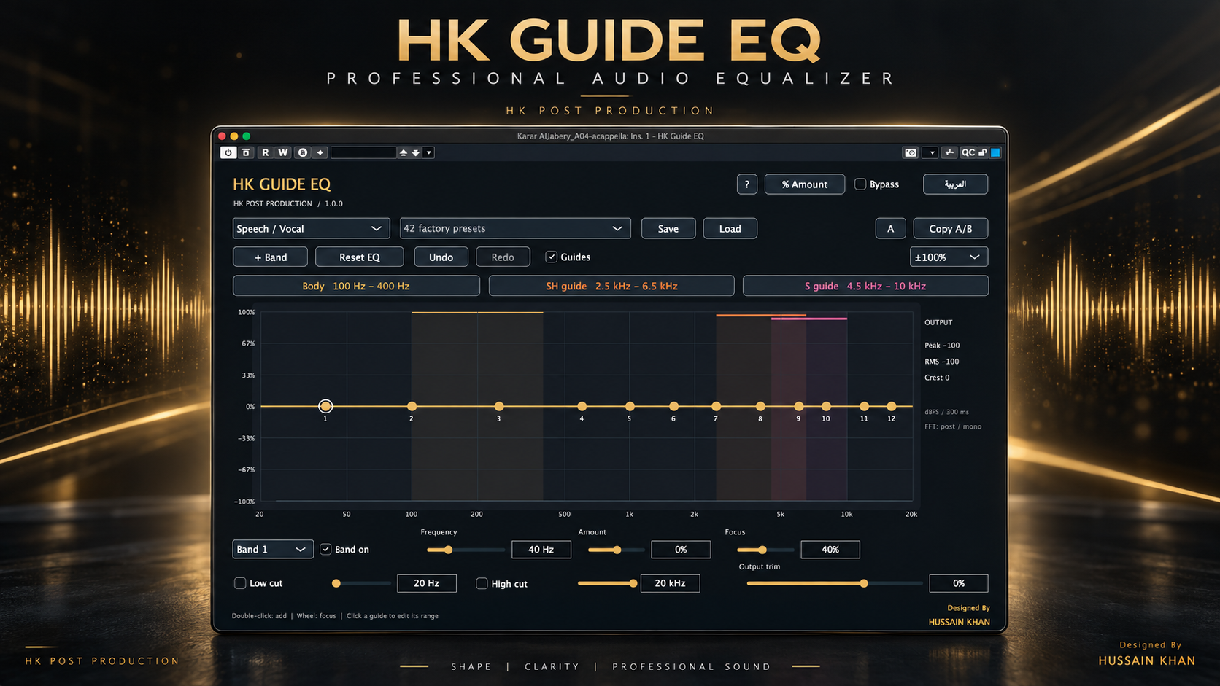Screen dimensions: 1220x686
Task: Load next preset with down arrow
Action: 416,152
